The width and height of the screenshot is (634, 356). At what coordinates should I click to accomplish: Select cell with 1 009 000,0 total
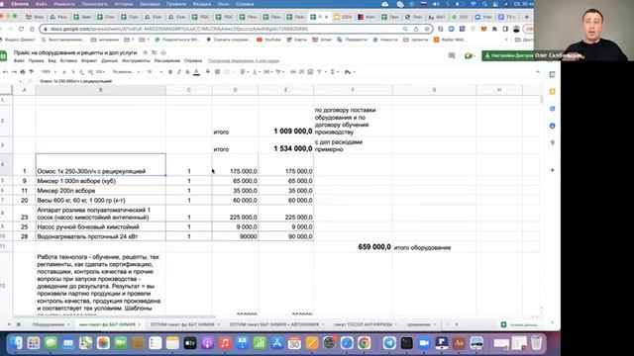tap(286, 121)
